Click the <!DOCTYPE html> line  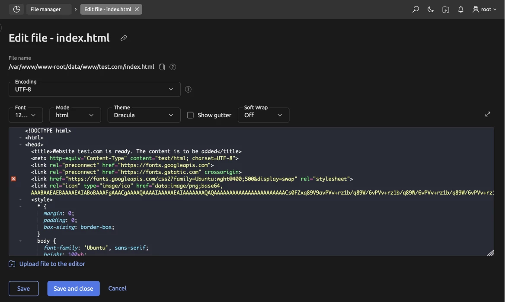(48, 131)
